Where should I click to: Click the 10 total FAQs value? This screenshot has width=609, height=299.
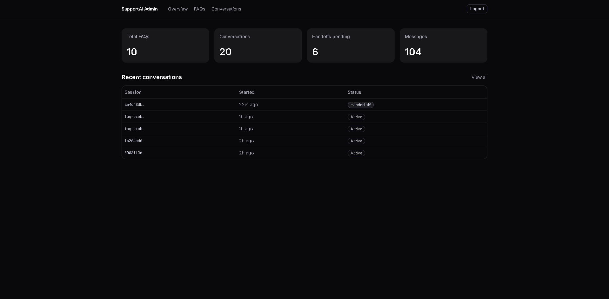pos(132,52)
